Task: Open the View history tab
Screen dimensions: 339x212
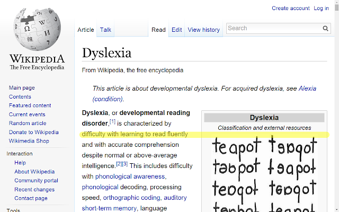Action: [203, 30]
